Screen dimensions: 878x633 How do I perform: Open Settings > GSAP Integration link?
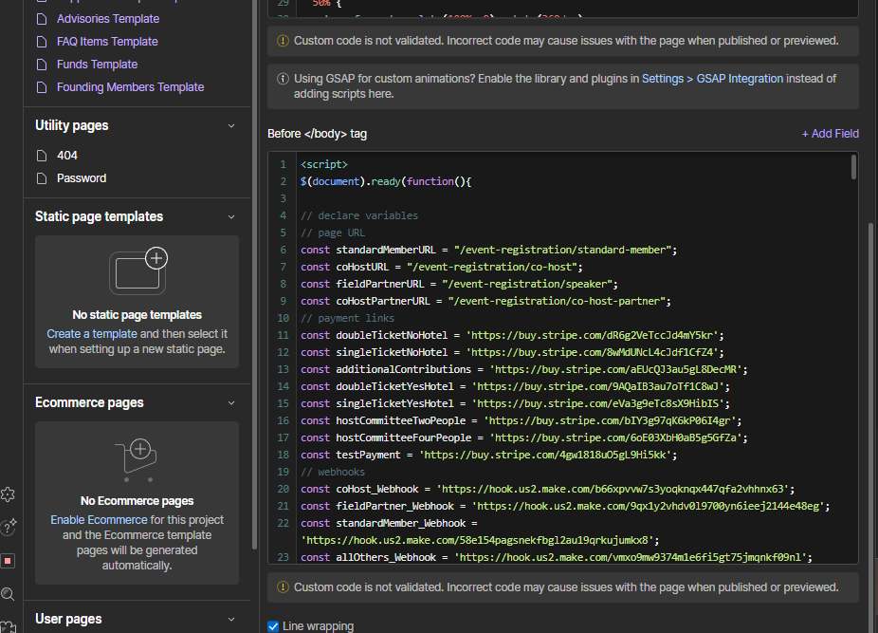pyautogui.click(x=712, y=79)
